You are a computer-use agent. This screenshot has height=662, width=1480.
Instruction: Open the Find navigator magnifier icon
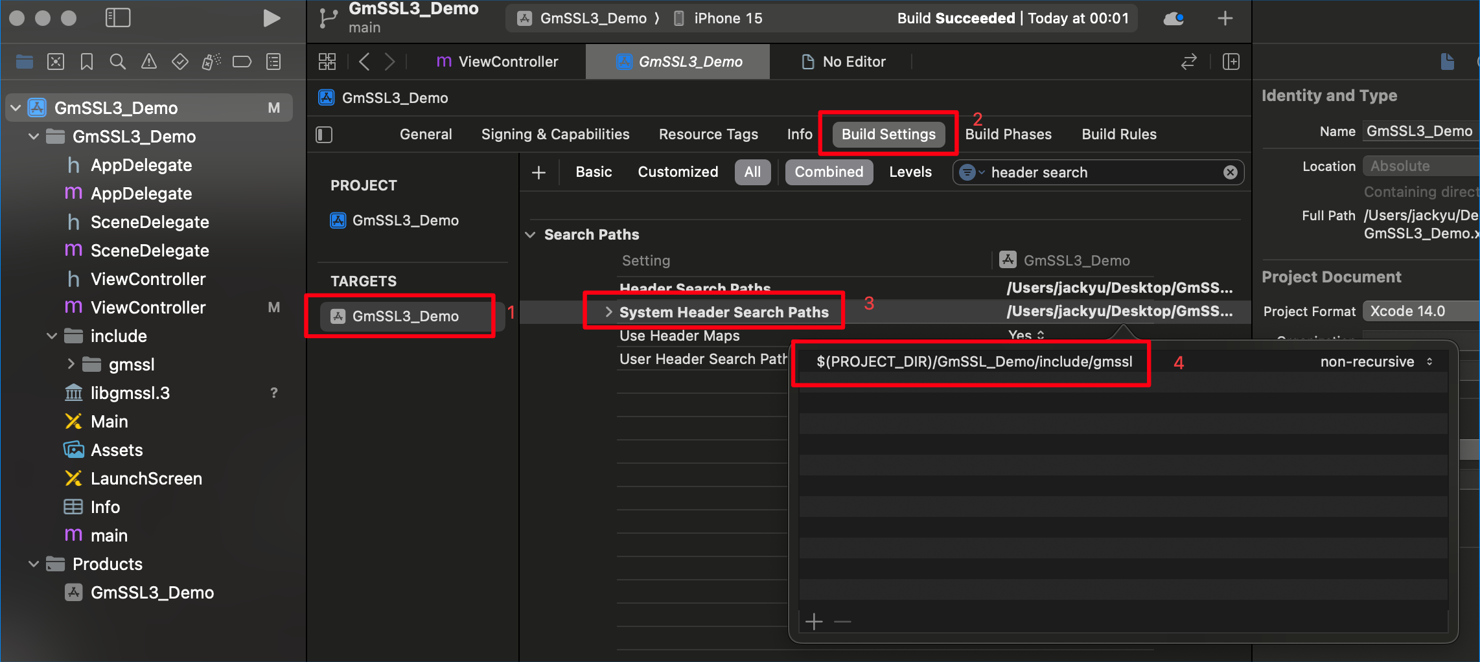pyautogui.click(x=117, y=62)
